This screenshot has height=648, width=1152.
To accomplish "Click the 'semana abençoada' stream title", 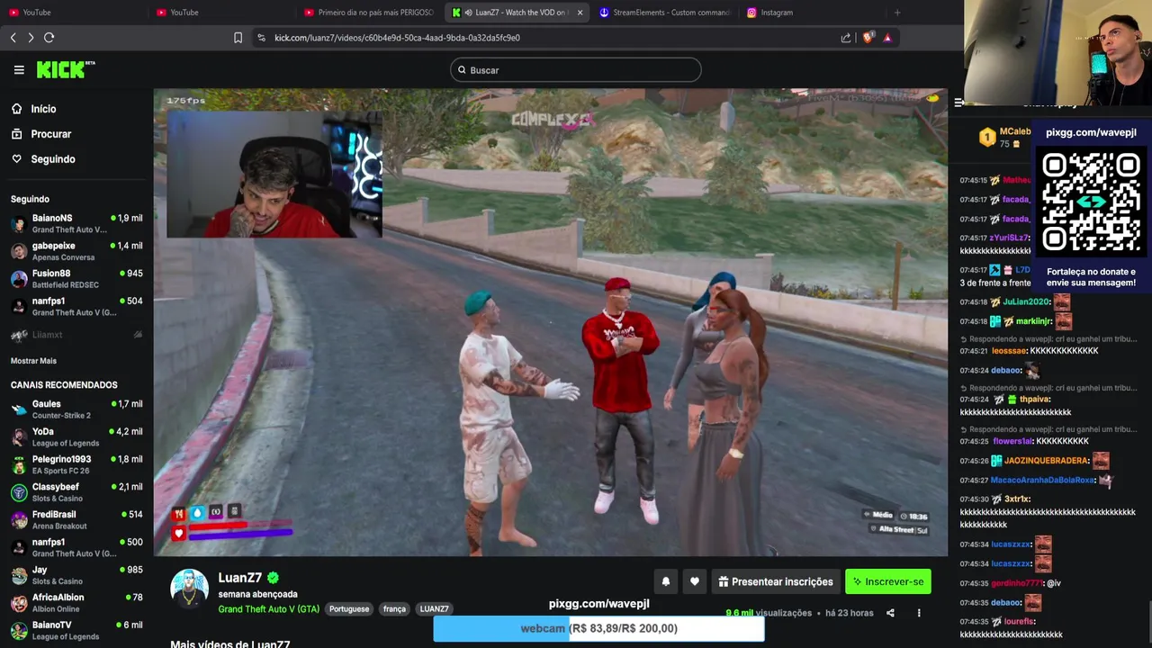I will [x=257, y=594].
